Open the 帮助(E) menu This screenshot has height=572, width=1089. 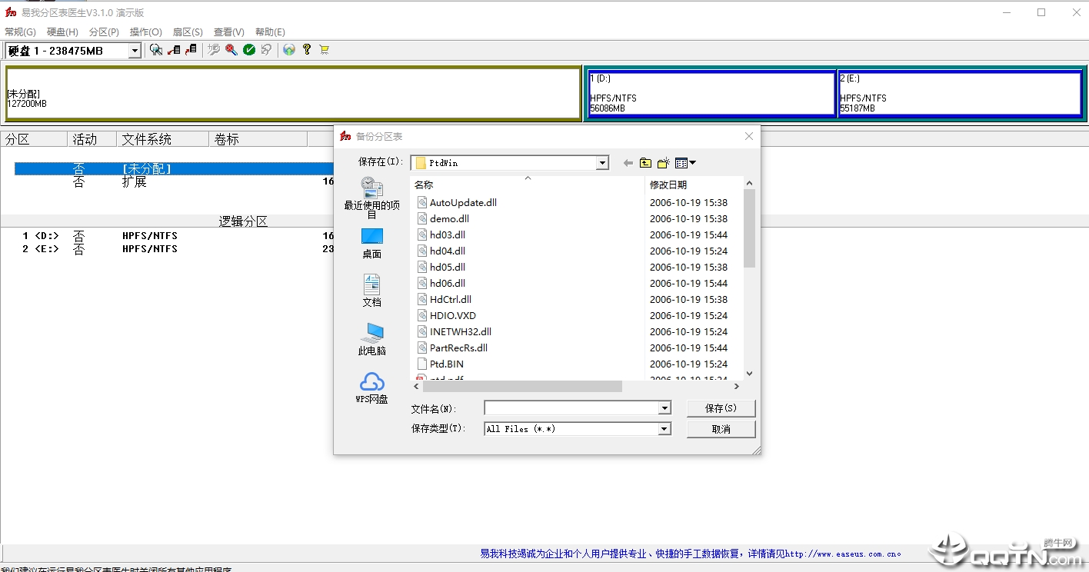pyautogui.click(x=270, y=32)
